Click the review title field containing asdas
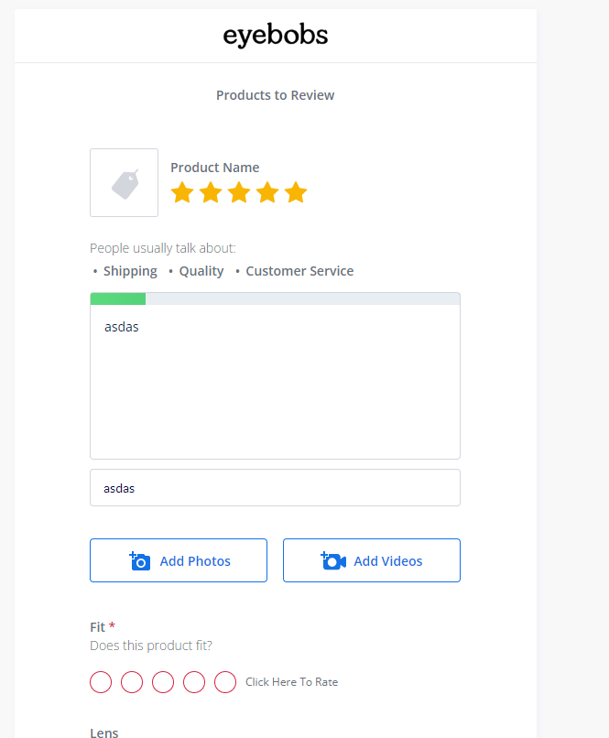 point(276,488)
